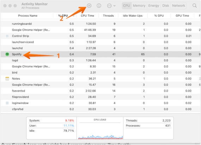Select Google Chrome Helper with CPU time 15.47
The image size is (201, 145).
click(31, 85)
